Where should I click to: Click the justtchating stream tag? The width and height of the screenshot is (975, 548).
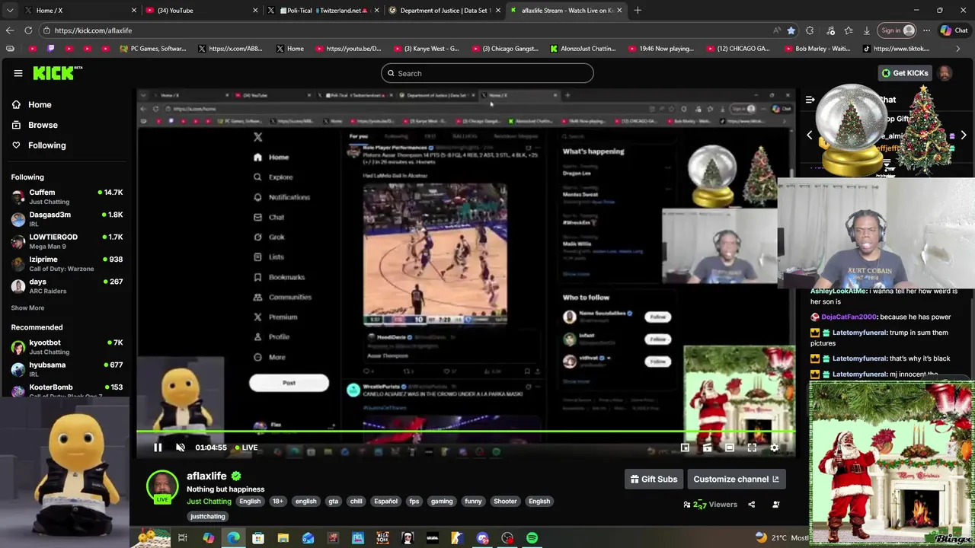[x=208, y=517]
